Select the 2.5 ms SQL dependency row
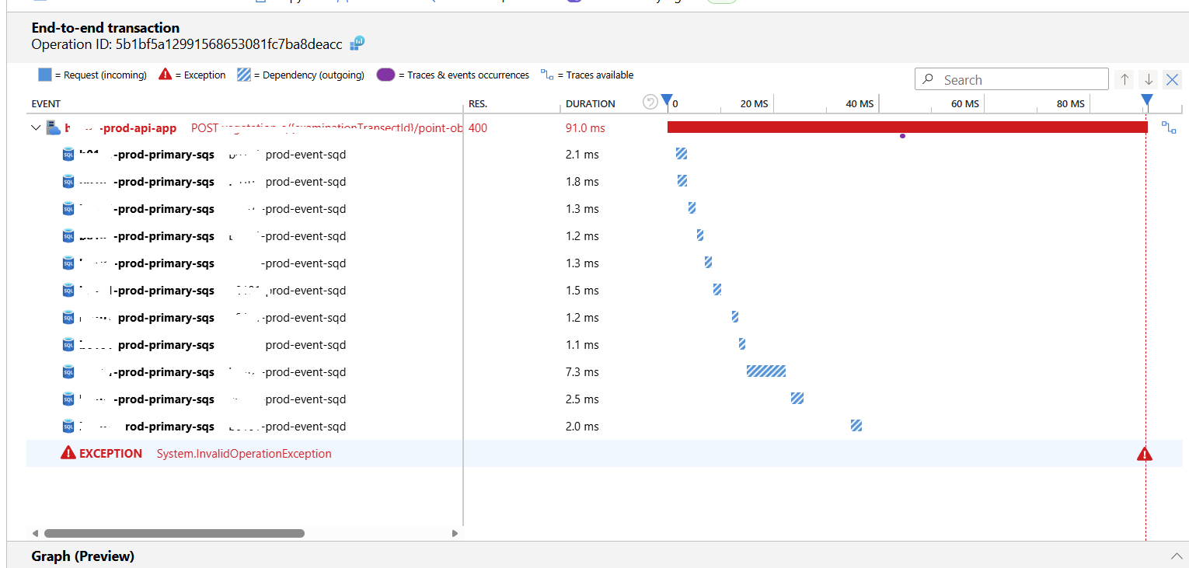 pyautogui.click(x=606, y=399)
